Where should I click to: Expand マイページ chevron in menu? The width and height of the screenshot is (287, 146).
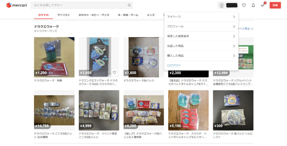pos(234,17)
